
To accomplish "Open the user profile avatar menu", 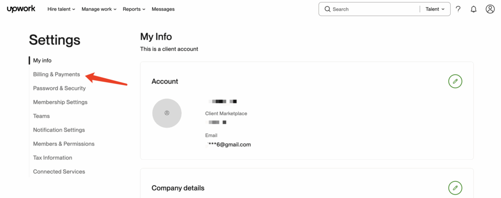I will tap(490, 9).
